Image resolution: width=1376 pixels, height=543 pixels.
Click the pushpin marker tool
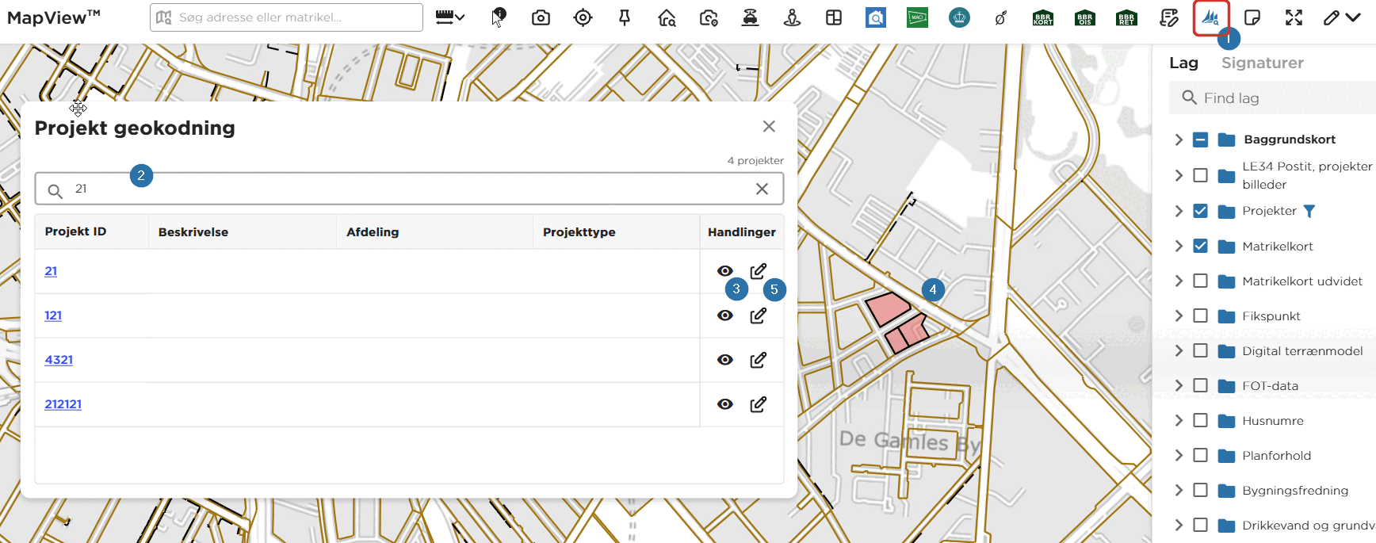pos(625,17)
